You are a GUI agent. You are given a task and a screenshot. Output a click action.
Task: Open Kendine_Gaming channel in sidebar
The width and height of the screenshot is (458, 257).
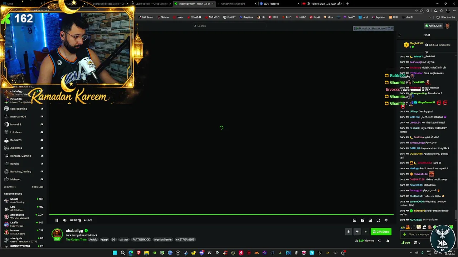[x=23, y=156]
